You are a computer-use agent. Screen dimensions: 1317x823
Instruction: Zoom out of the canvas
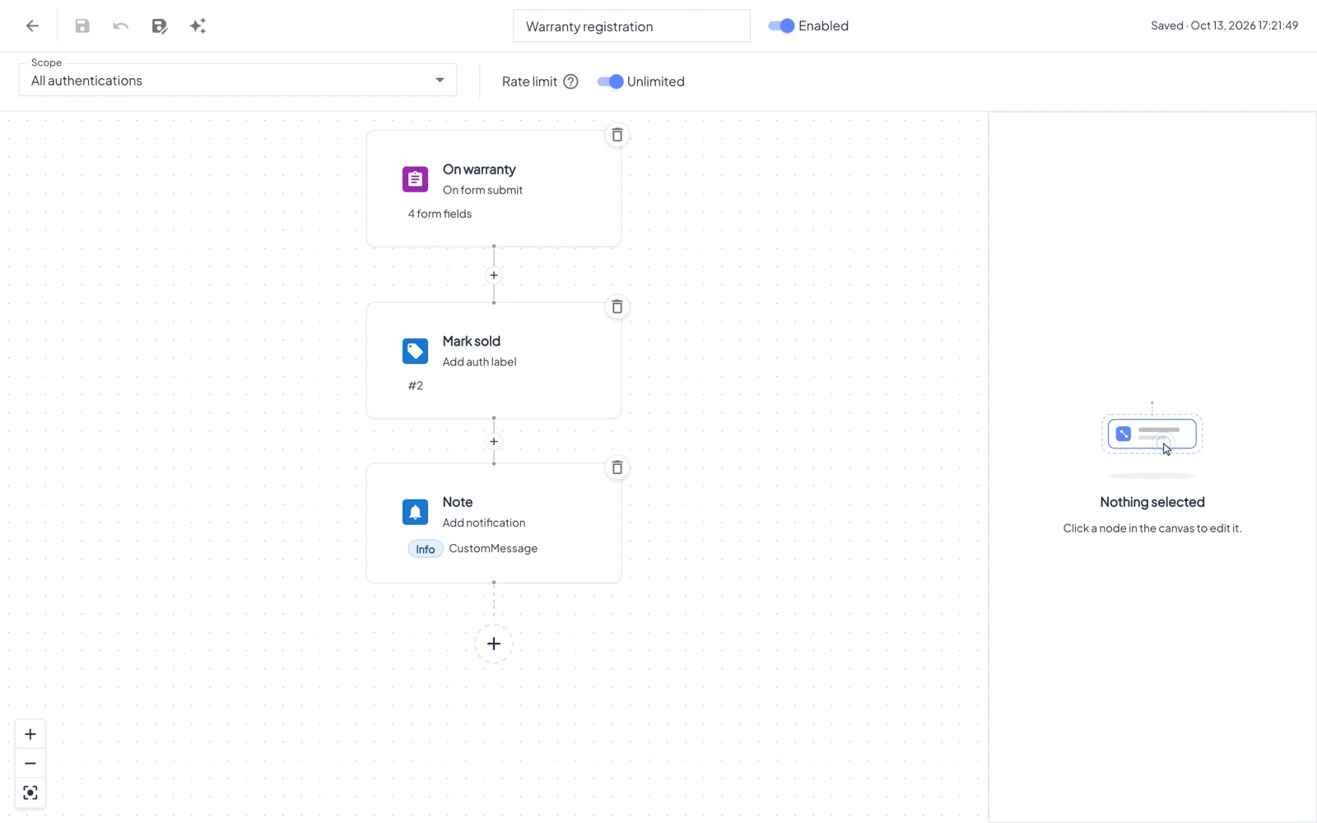point(30,764)
